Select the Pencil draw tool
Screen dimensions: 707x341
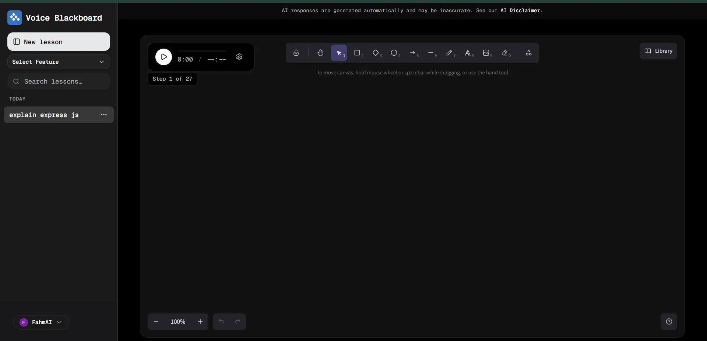click(x=449, y=53)
